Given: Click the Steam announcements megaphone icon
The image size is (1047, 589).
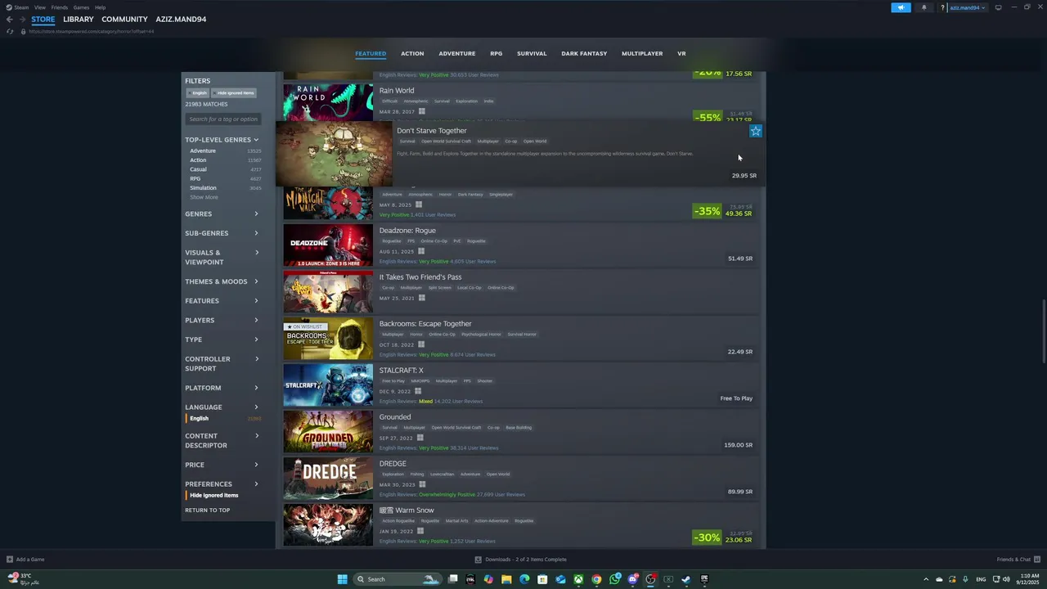Looking at the screenshot, I should tap(901, 7).
